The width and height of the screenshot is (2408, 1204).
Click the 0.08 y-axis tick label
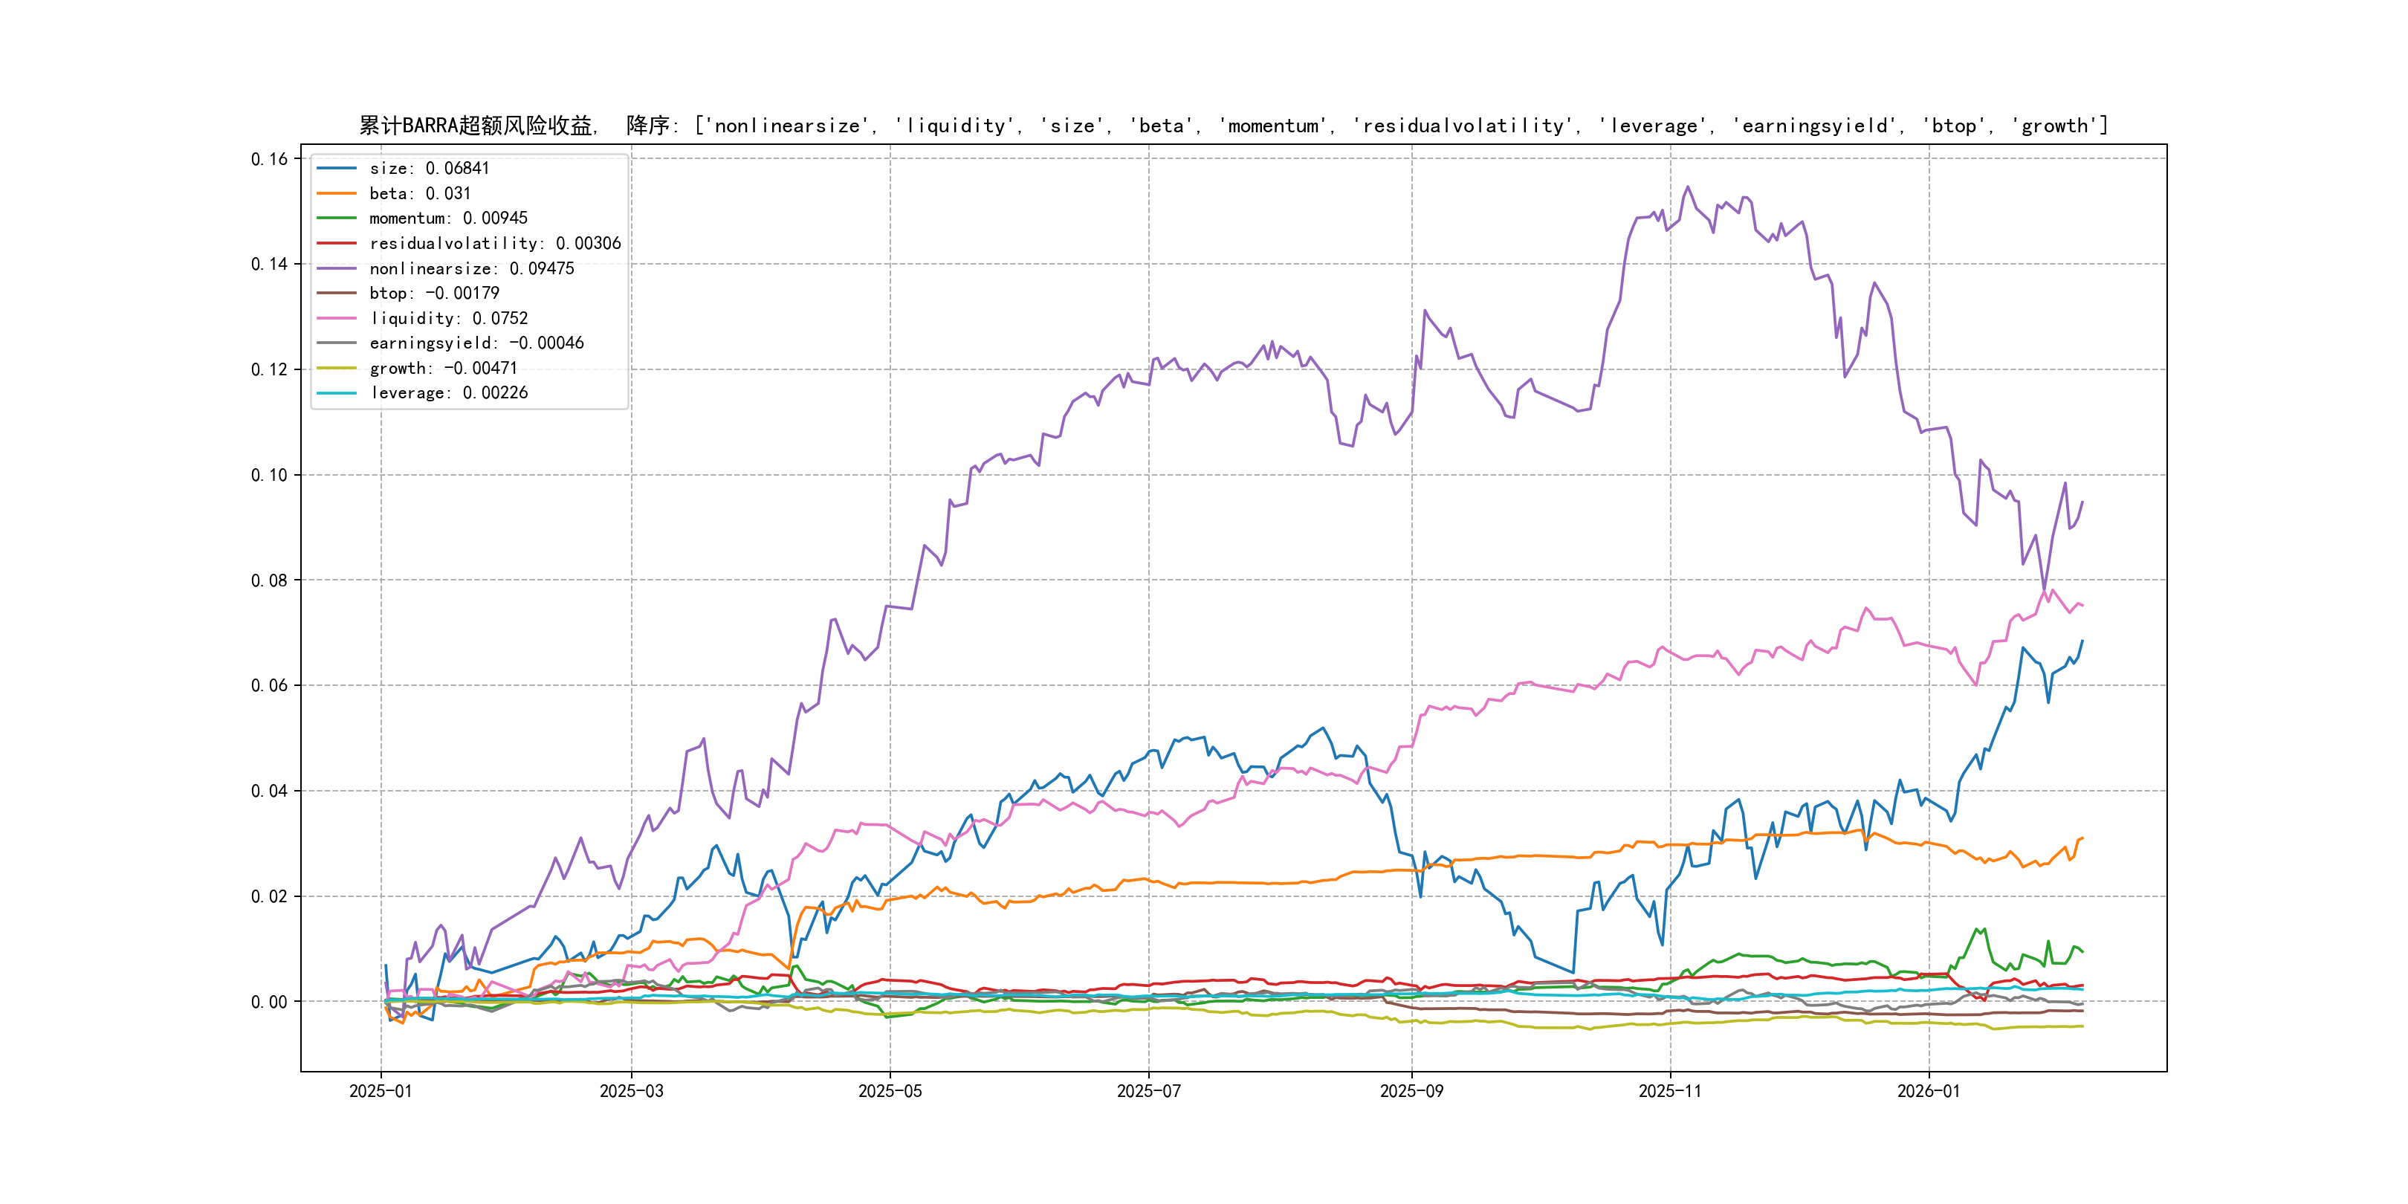269,580
